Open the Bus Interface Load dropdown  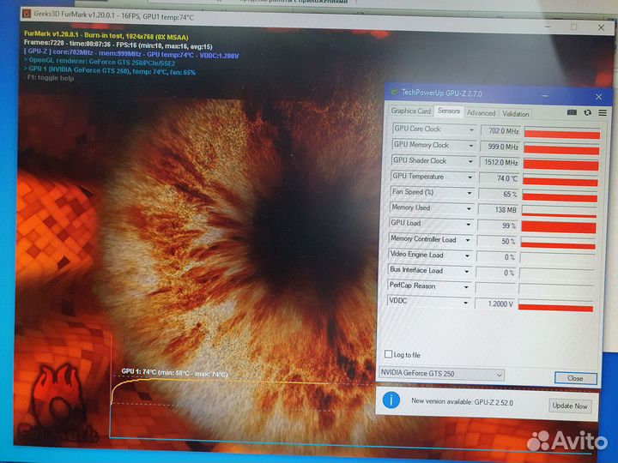click(467, 271)
